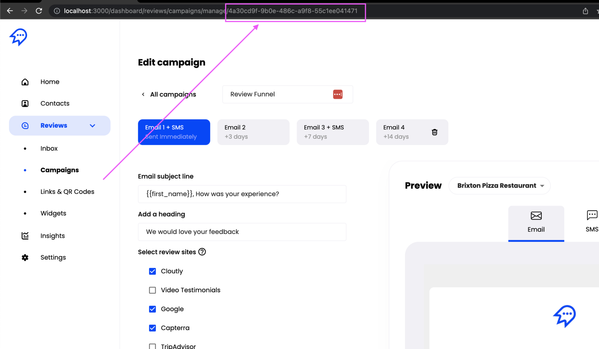
Task: Open the Links & QR Codes page
Action: [x=67, y=191]
